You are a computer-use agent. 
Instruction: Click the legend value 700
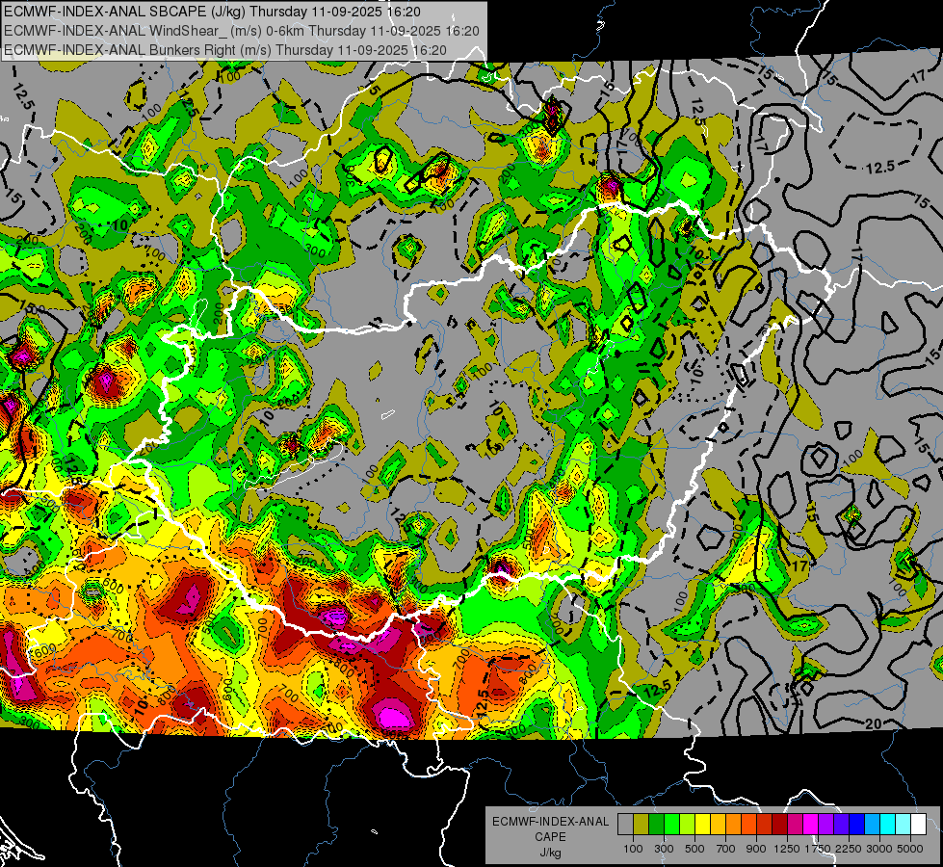click(726, 849)
